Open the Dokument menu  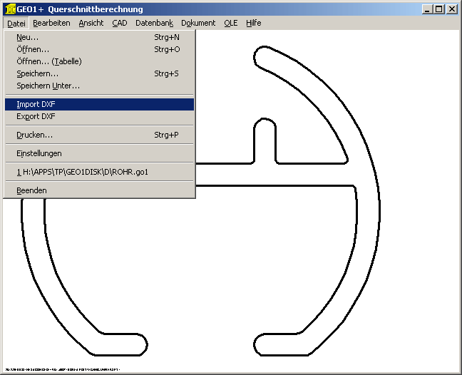click(x=198, y=23)
